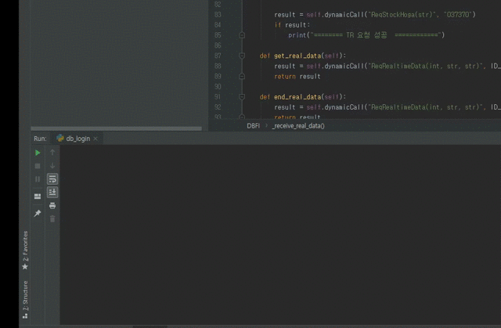Jump up the stack trace with the up arrow

pyautogui.click(x=52, y=153)
